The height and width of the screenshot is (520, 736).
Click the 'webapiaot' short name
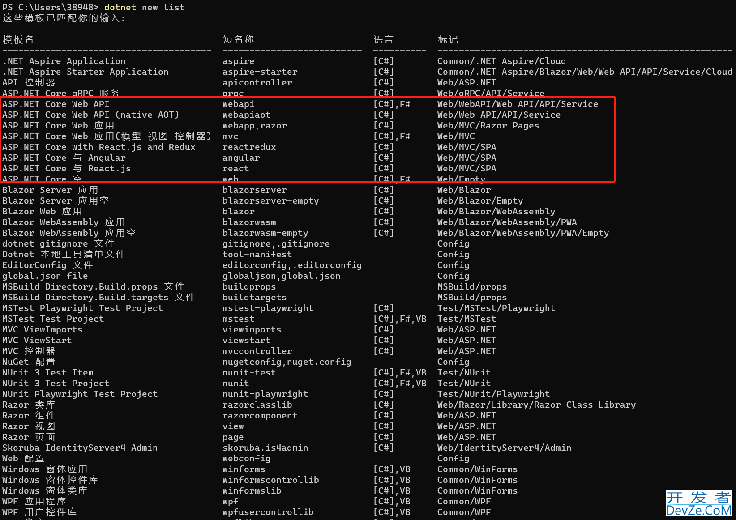pos(247,115)
